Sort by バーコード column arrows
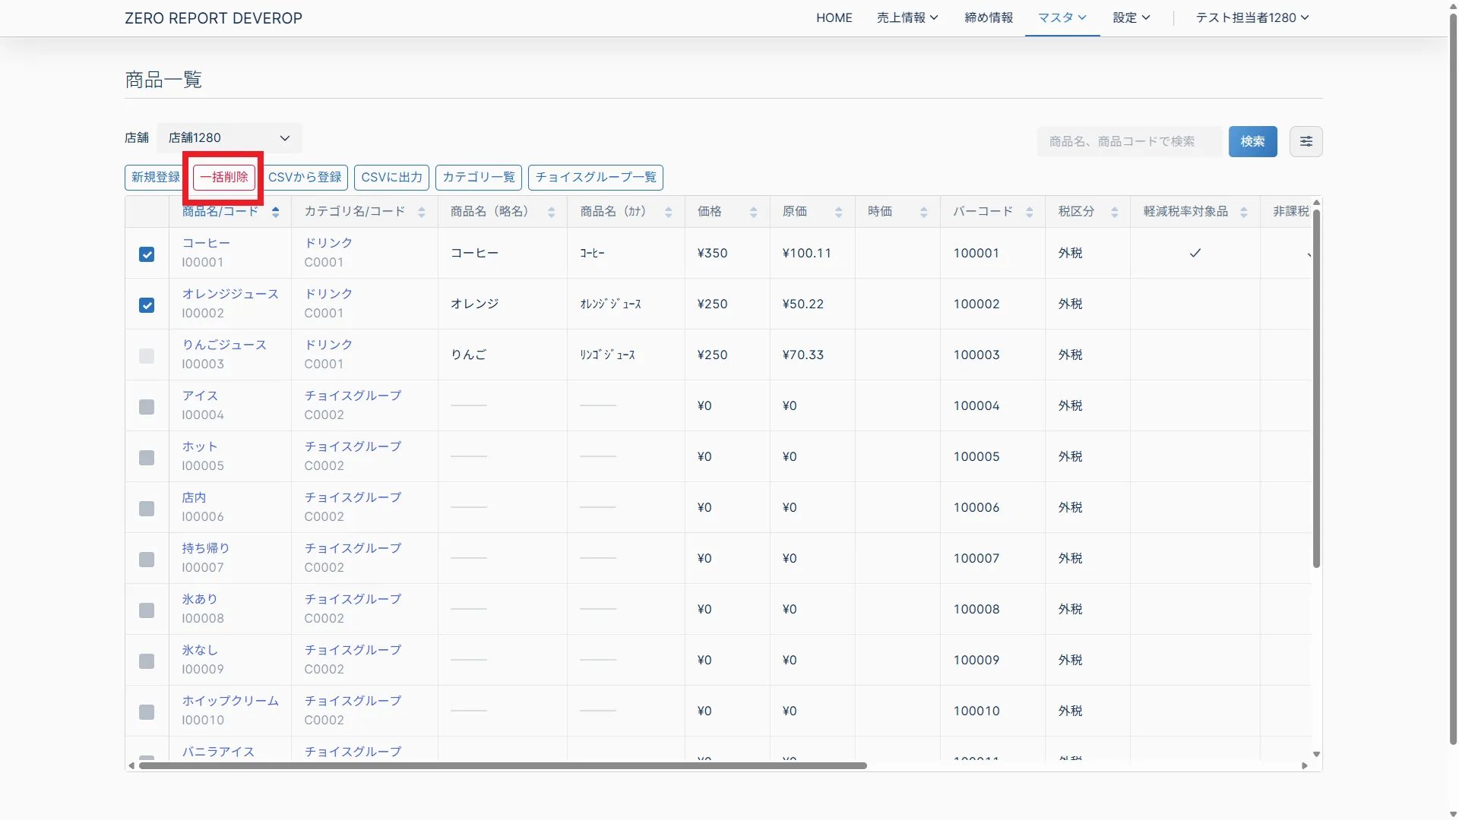The image size is (1459, 820). click(1029, 212)
